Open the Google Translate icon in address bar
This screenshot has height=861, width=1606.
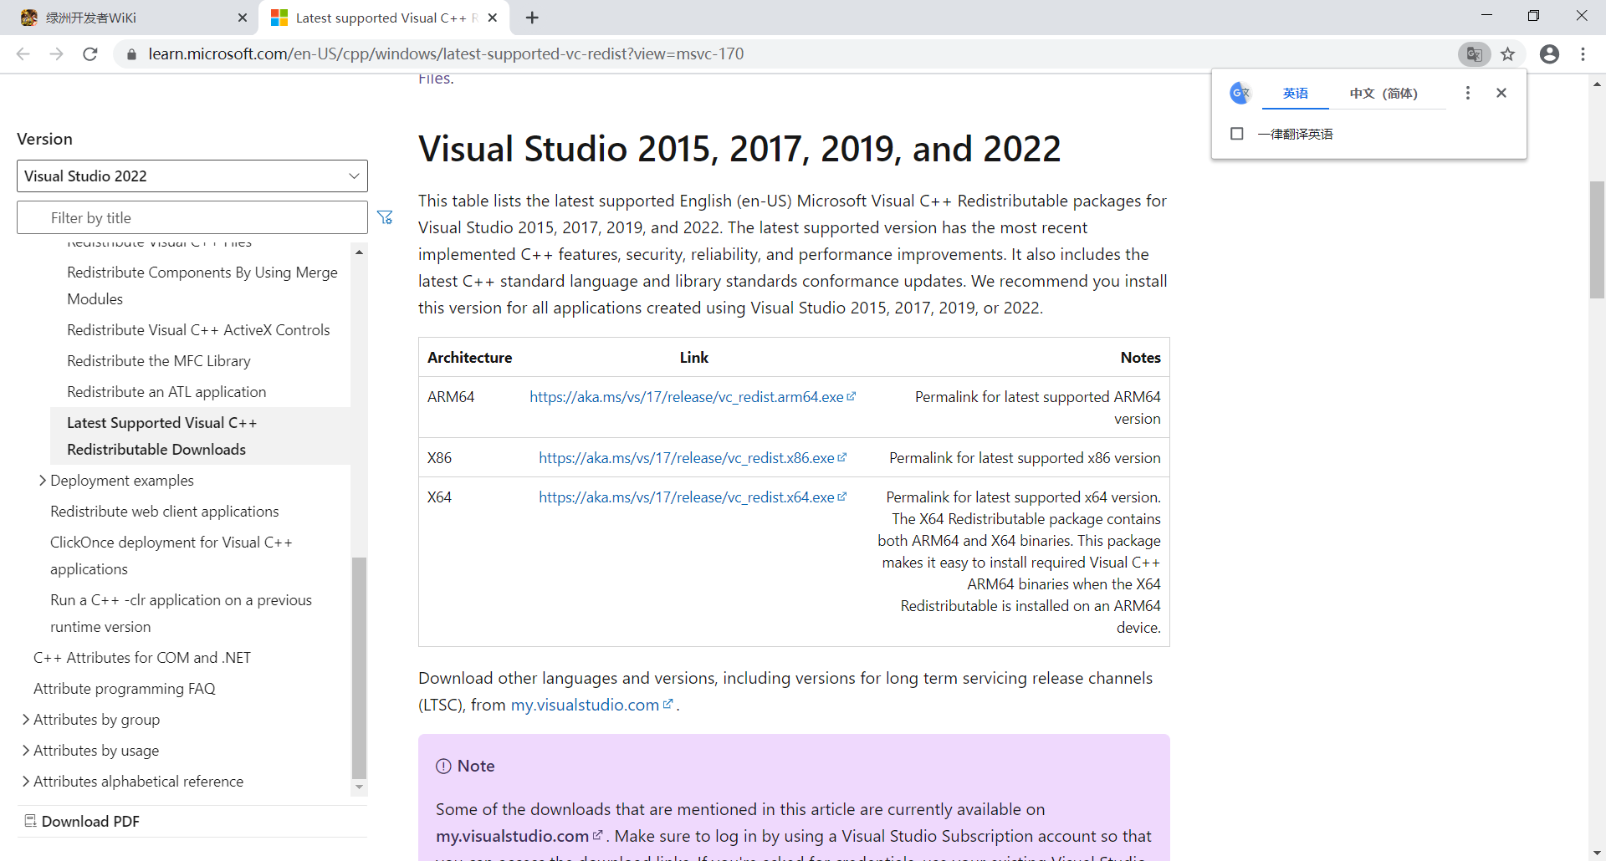tap(1474, 54)
